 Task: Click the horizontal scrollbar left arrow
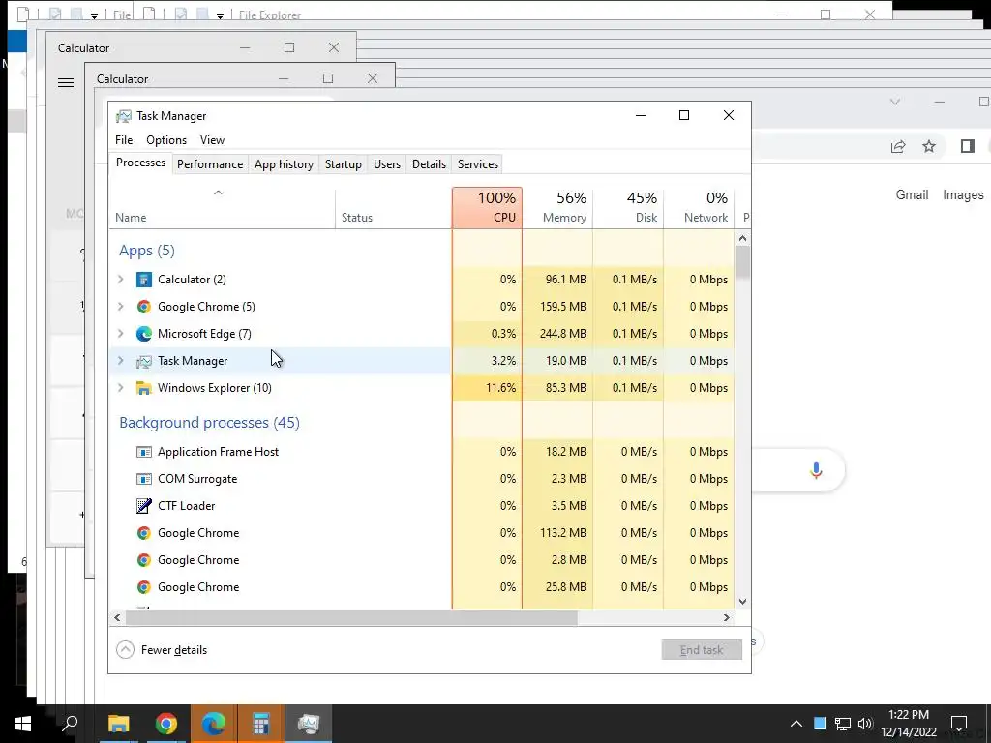[117, 618]
